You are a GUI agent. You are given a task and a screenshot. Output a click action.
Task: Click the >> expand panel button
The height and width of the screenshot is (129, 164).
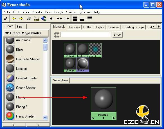point(38,125)
